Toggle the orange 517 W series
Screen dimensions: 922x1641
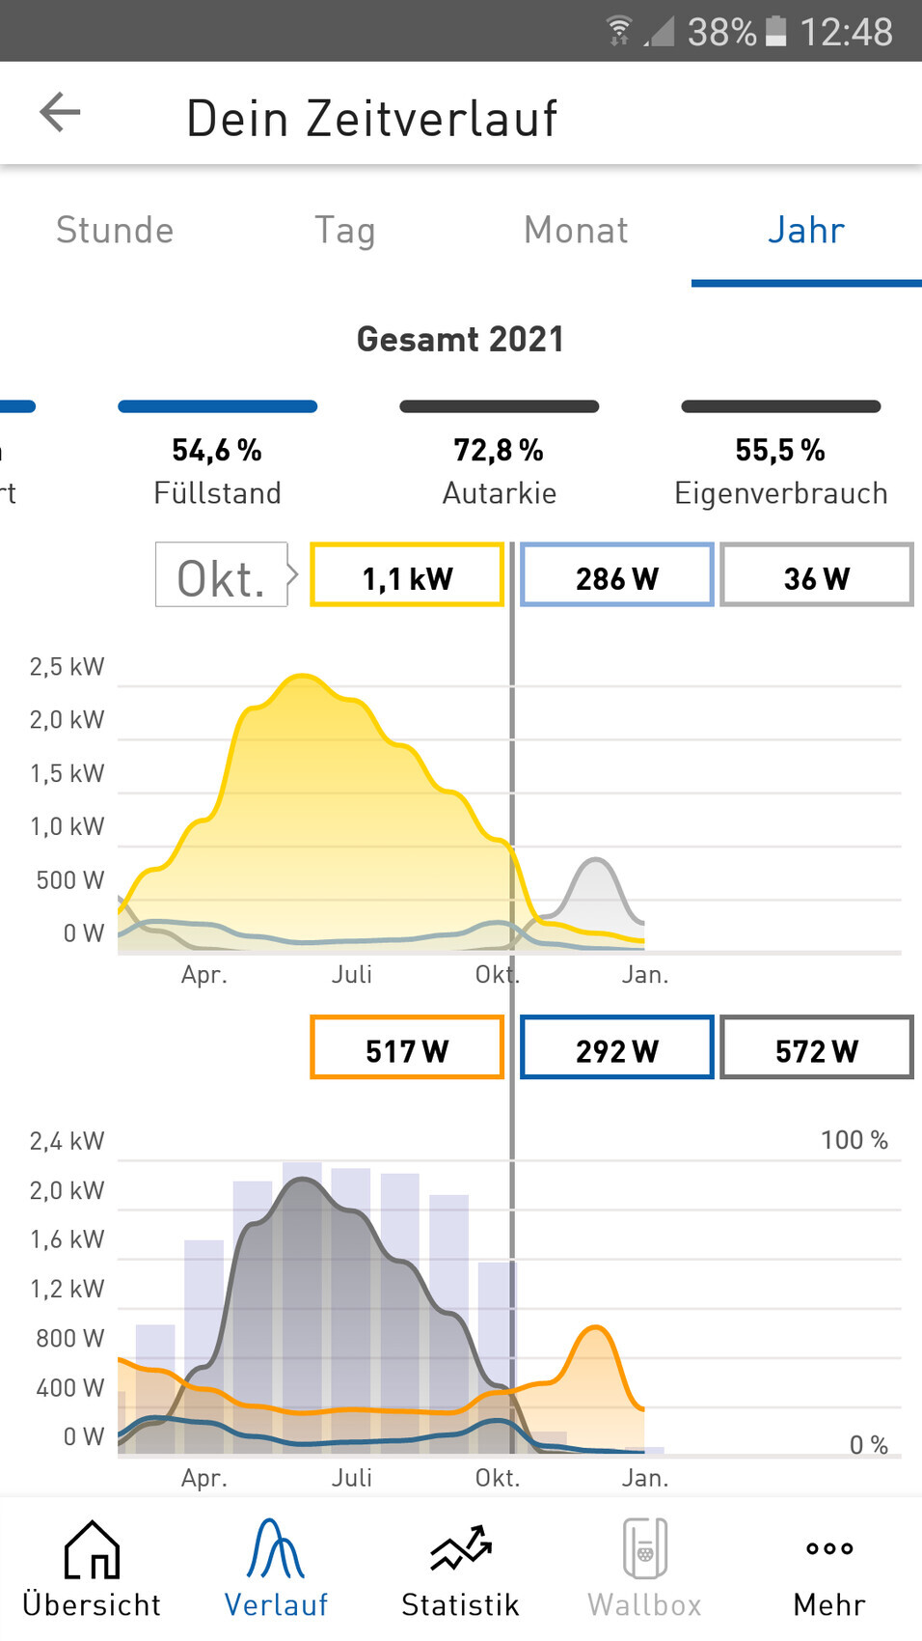[407, 1047]
